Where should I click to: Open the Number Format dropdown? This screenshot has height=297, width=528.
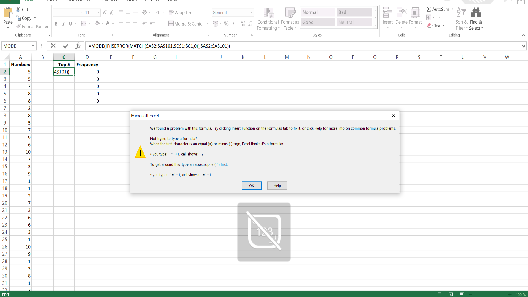[x=251, y=12]
